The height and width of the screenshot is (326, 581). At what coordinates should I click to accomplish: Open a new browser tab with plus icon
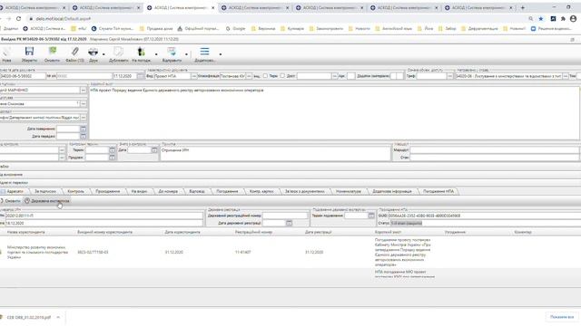[x=523, y=7]
